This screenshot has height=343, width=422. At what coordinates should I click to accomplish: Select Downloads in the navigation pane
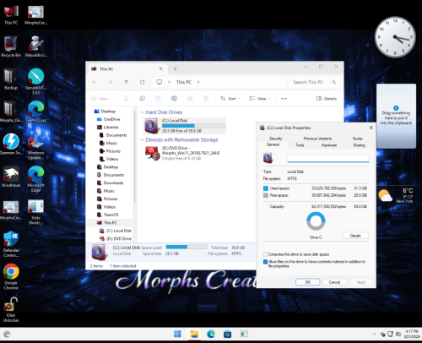113,182
